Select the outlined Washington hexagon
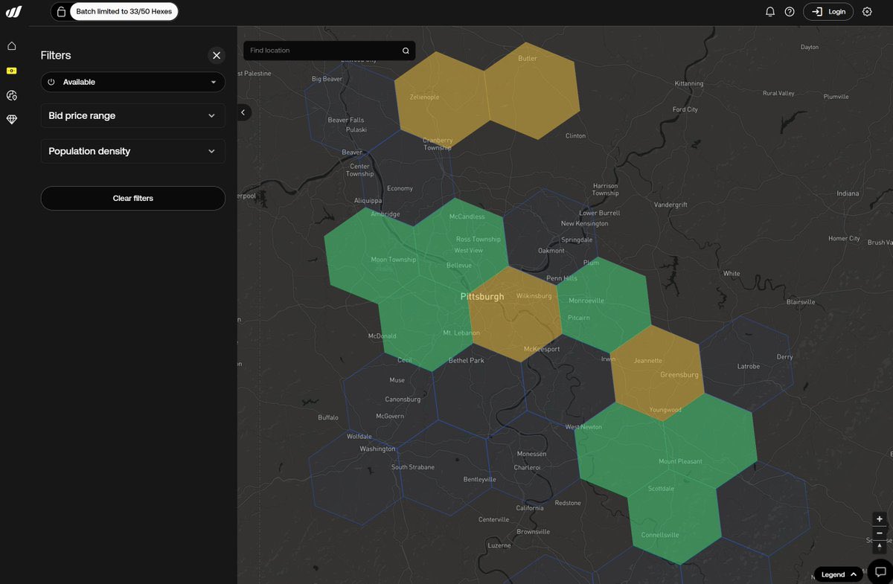893x584 pixels. coord(356,476)
